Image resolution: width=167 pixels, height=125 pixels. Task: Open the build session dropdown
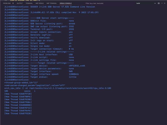[x=146, y=3]
